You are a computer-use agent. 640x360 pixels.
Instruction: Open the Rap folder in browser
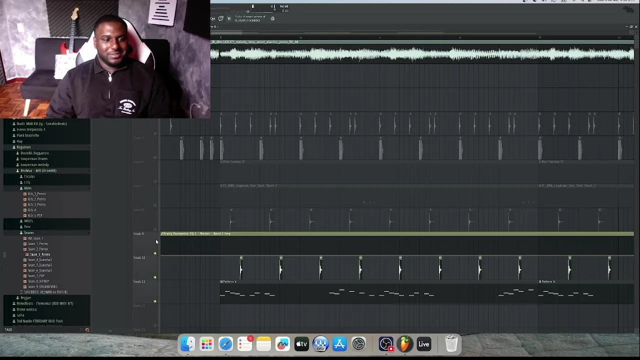pyautogui.click(x=19, y=141)
